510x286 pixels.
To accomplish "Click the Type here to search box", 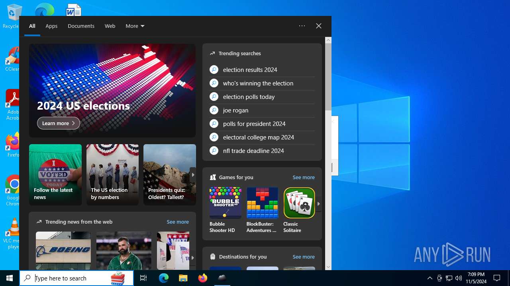I will tap(76, 278).
